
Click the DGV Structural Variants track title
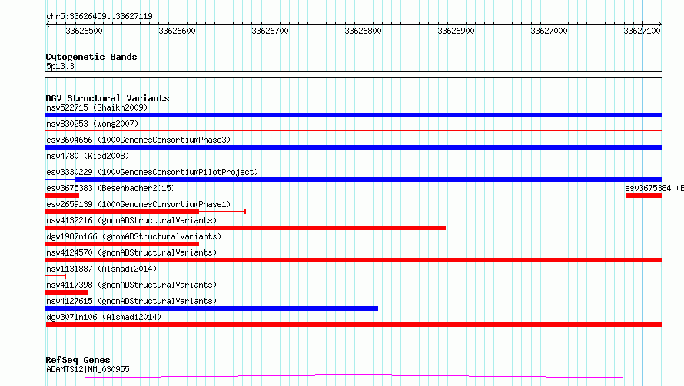point(108,98)
